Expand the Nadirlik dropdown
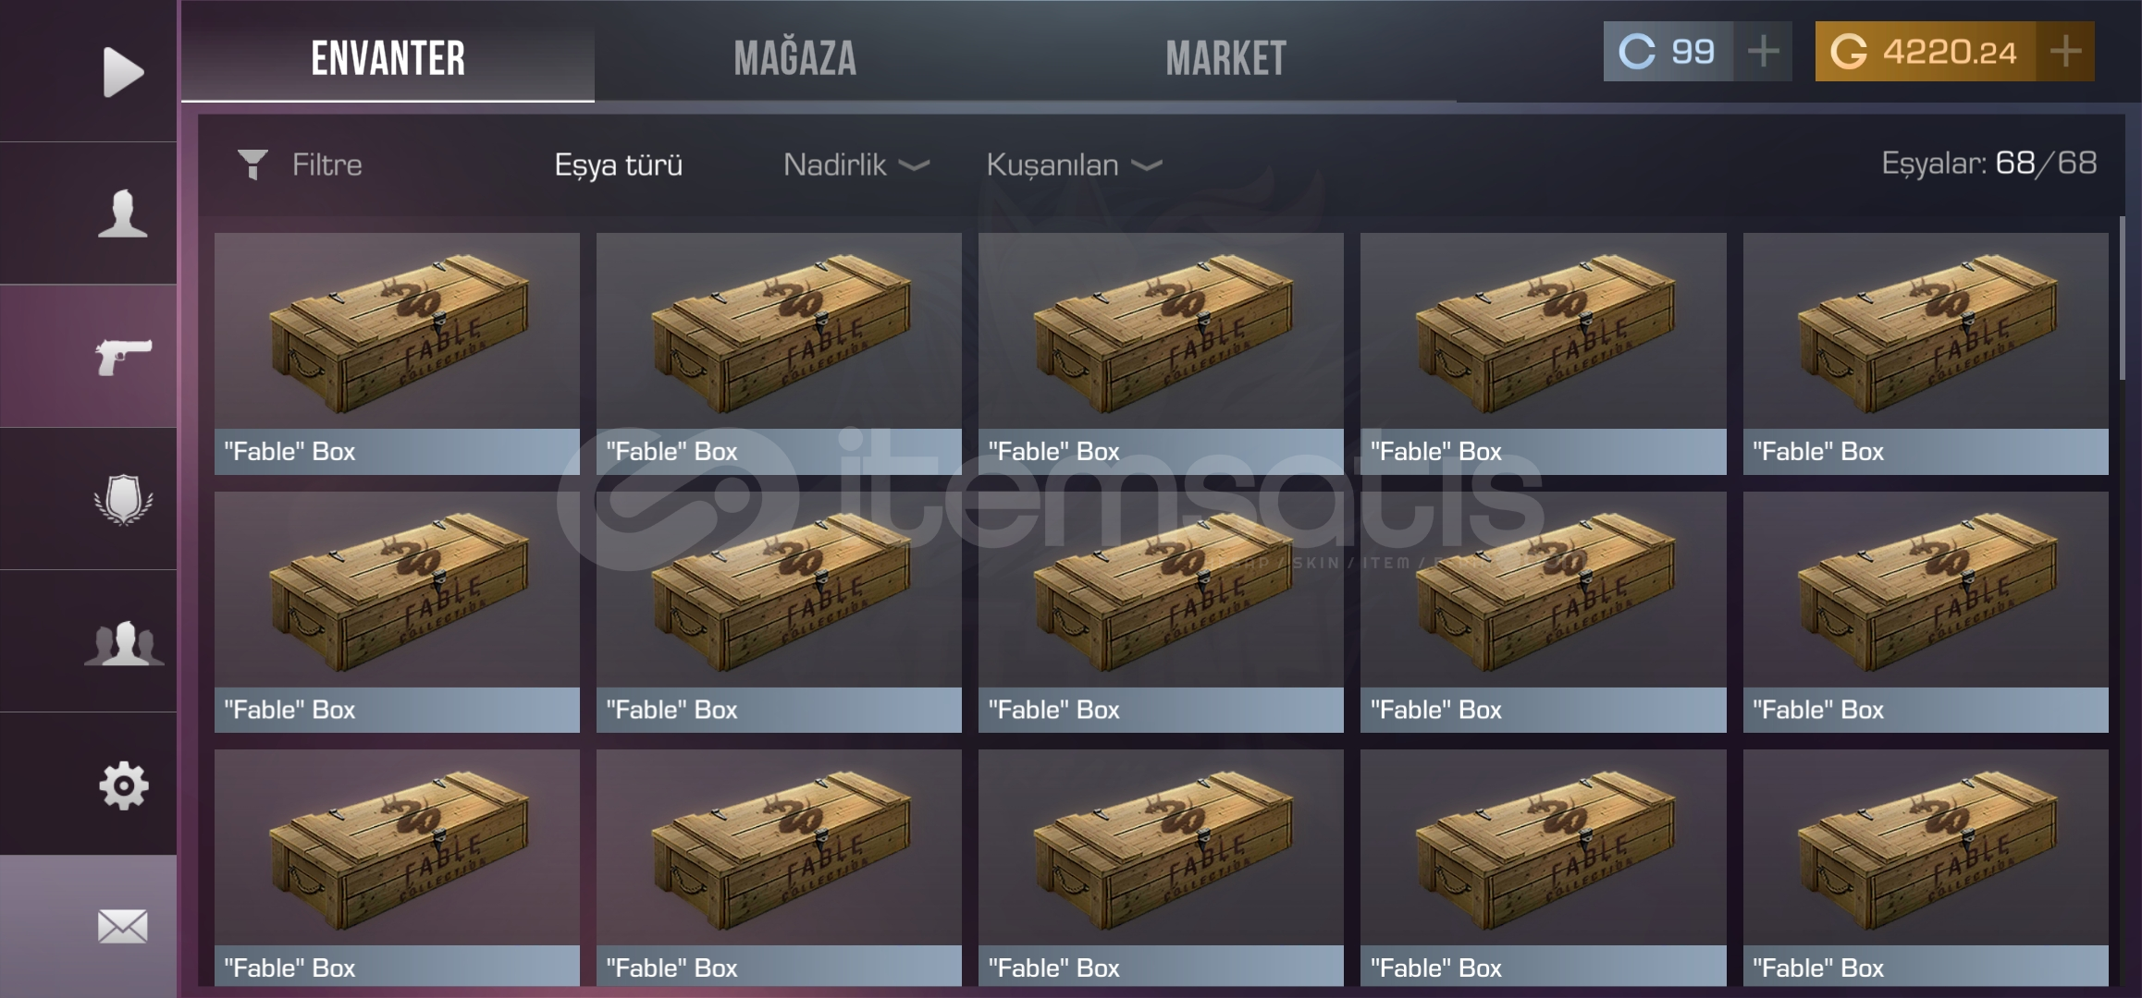Viewport: 2142px width, 998px height. click(856, 164)
